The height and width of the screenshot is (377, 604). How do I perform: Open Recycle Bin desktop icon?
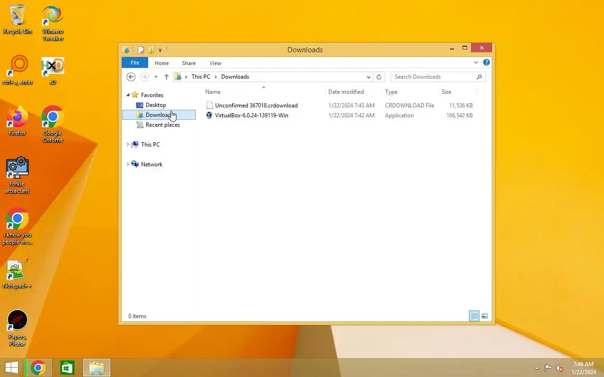tap(17, 19)
